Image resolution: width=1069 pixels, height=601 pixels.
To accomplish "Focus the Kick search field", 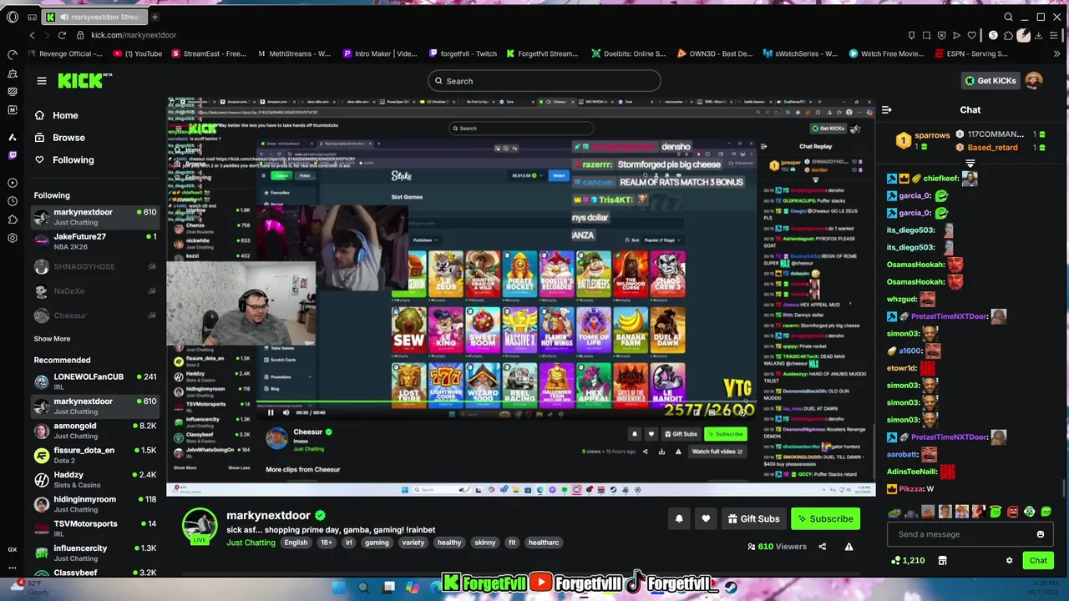I will pos(545,81).
